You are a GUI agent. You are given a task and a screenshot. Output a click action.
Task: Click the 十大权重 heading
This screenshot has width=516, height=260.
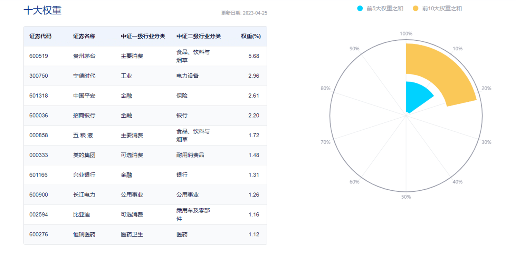click(42, 10)
